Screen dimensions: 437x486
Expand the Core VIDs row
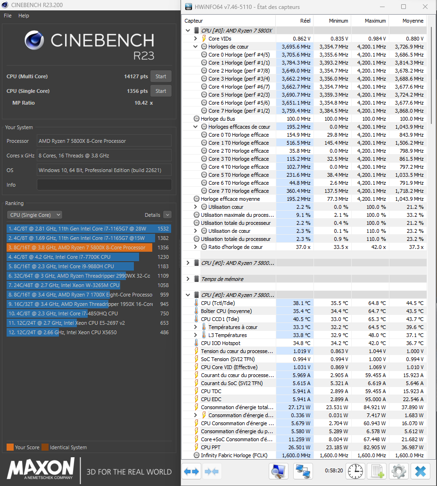pos(195,39)
